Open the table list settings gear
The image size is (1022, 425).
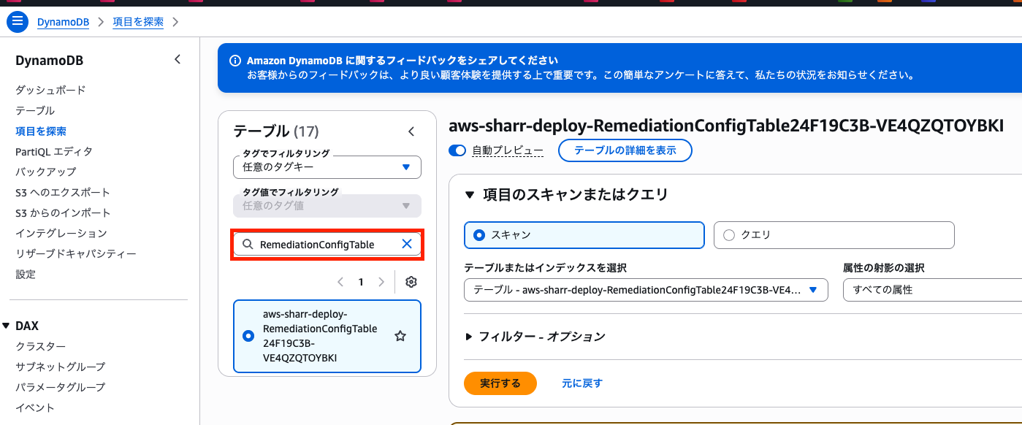pyautogui.click(x=411, y=281)
